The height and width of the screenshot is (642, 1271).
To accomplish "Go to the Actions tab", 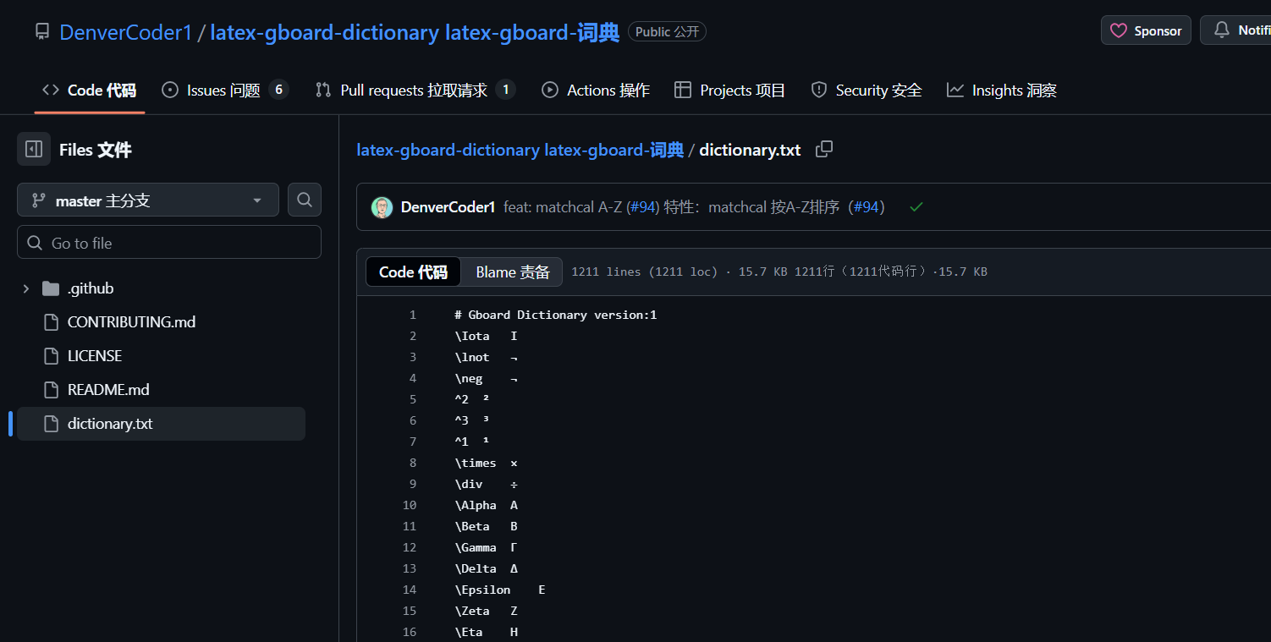I will (596, 91).
